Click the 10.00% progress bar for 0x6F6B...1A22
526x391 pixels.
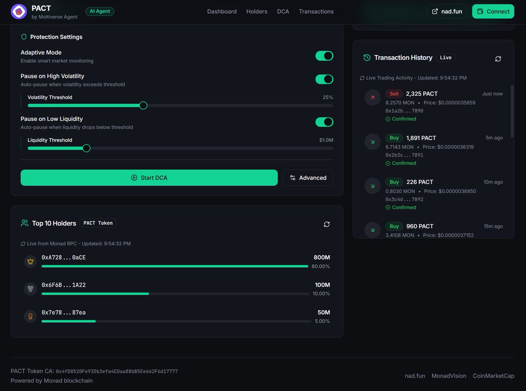click(x=176, y=294)
